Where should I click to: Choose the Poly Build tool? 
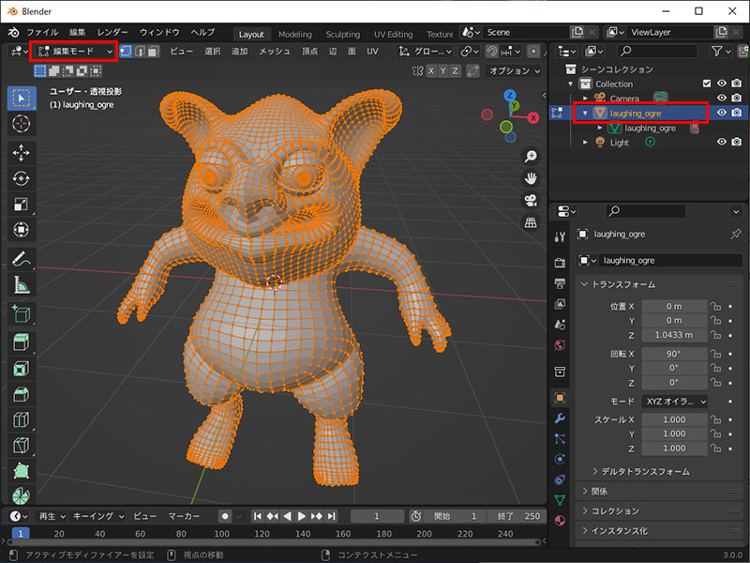coord(21,472)
